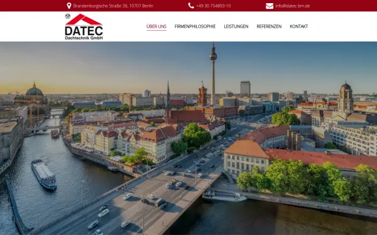Open the LEISTUNGEN menu item
Viewport: 377px width, 235px height.
coord(236,26)
